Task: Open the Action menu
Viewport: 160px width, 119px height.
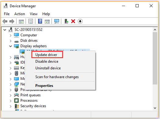Action: coord(20,14)
